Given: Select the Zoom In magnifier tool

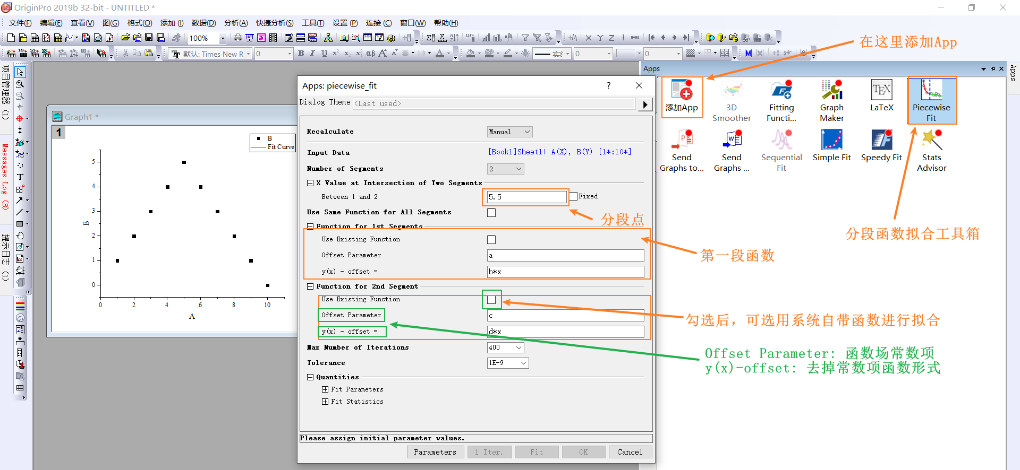Looking at the screenshot, I should (x=20, y=84).
